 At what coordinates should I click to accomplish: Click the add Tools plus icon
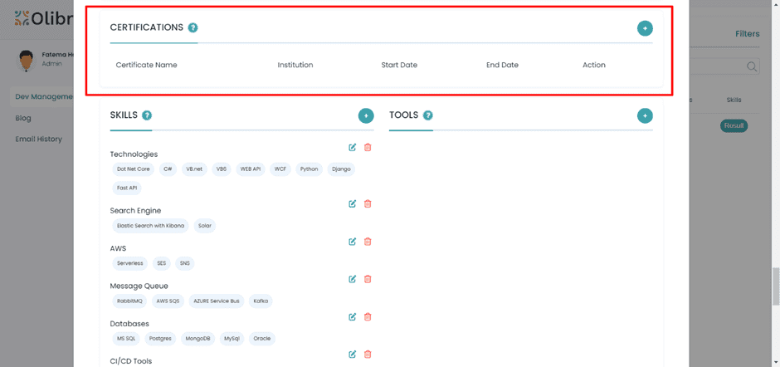click(x=645, y=115)
